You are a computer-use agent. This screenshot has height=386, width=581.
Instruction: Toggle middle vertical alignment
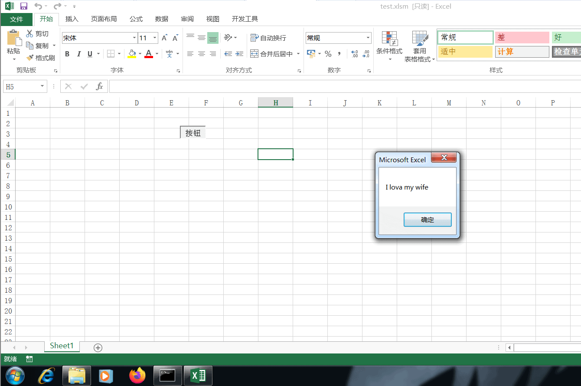point(202,38)
